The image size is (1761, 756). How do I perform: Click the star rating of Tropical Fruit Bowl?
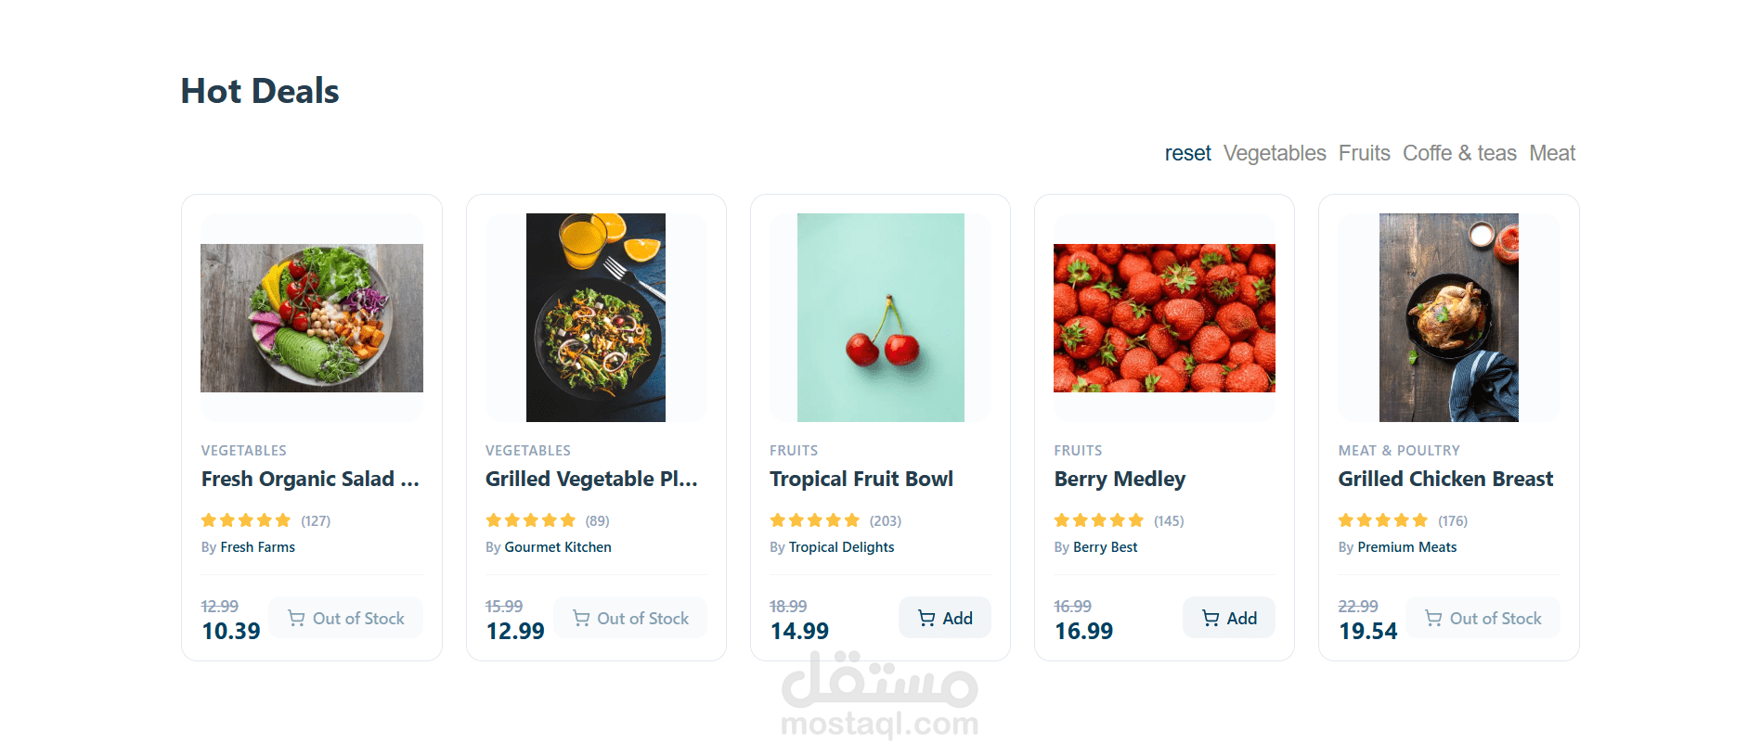point(815,520)
